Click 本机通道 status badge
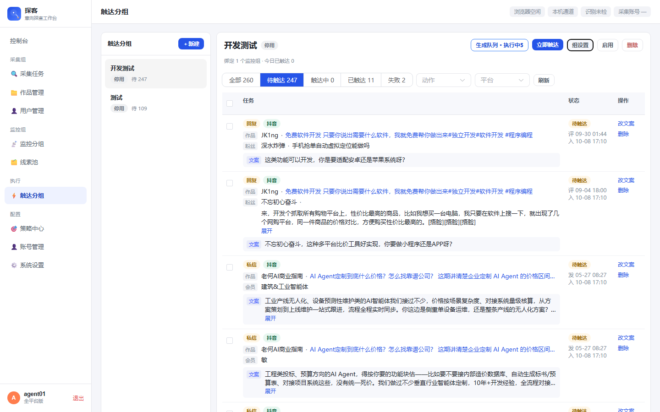 pos(563,12)
